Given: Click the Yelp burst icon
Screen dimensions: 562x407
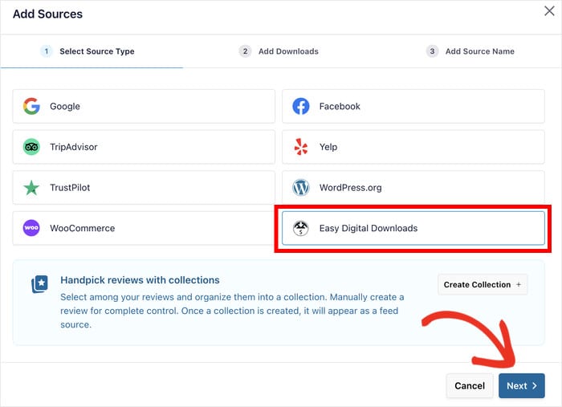Looking at the screenshot, I should [301, 147].
